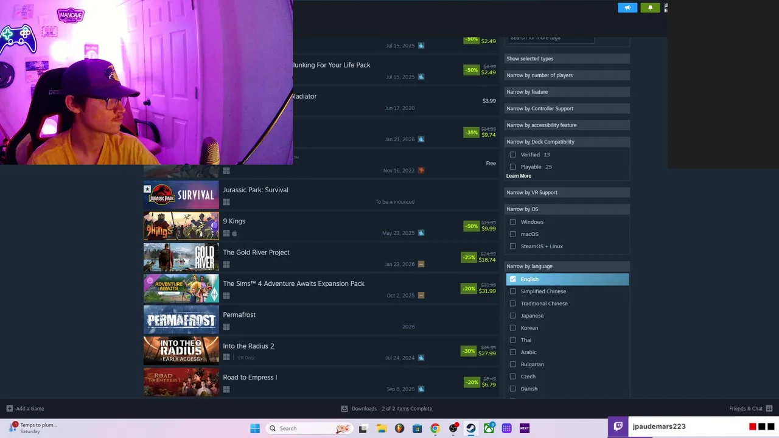Image resolution: width=779 pixels, height=438 pixels.
Task: Check the SteamOS + Linux filter
Action: pyautogui.click(x=512, y=246)
